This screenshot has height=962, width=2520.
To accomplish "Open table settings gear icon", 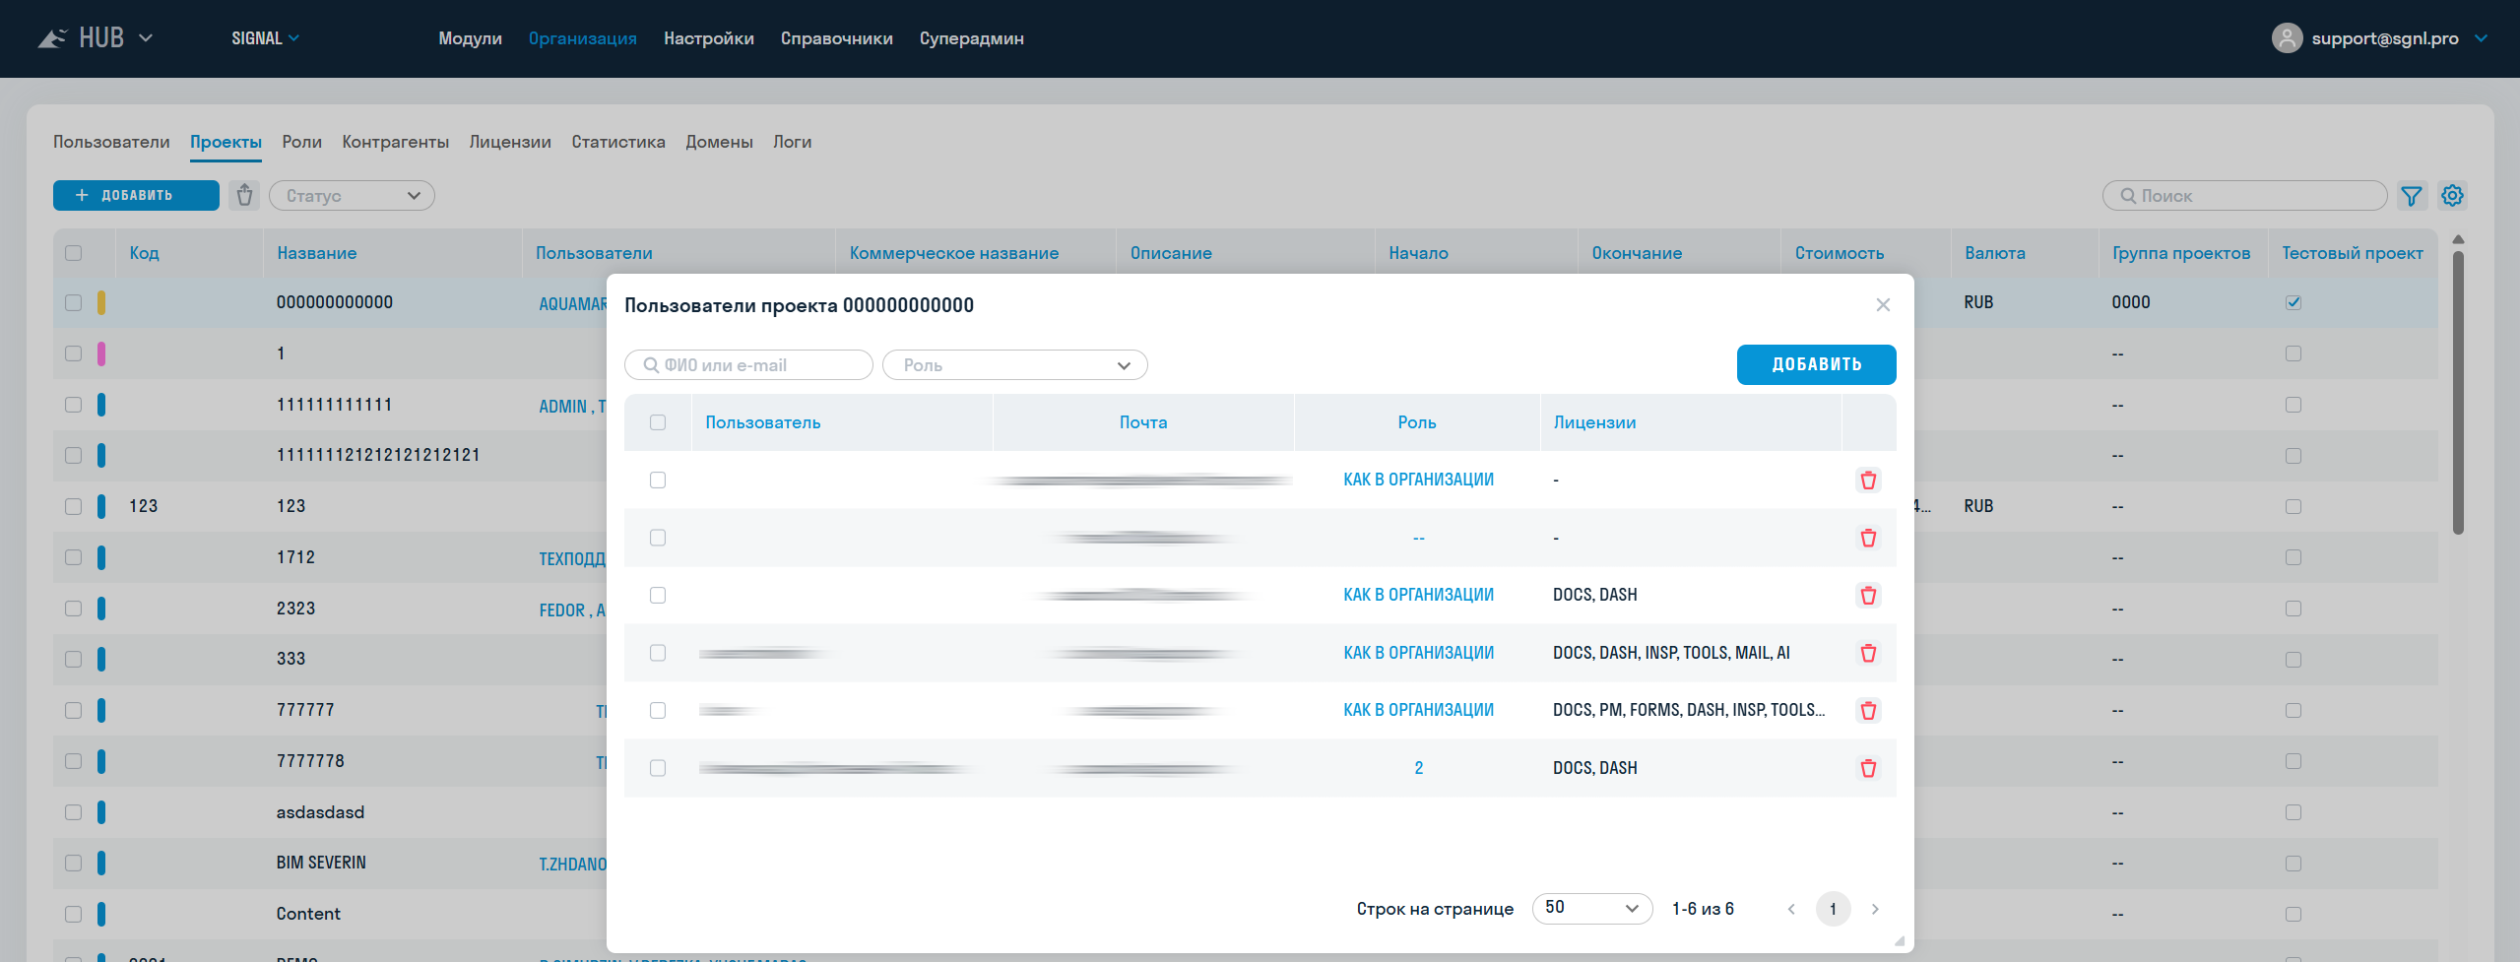I will coord(2452,195).
